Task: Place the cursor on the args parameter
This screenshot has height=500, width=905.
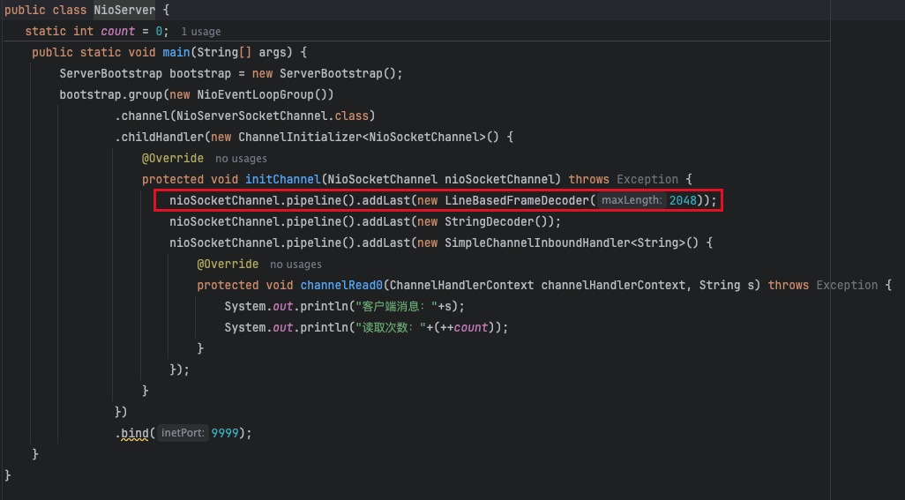Action: (273, 53)
